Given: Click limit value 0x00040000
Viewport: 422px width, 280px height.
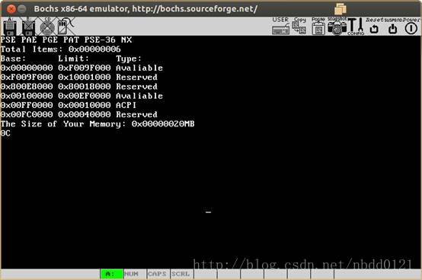Looking at the screenshot, I should pyautogui.click(x=85, y=114).
